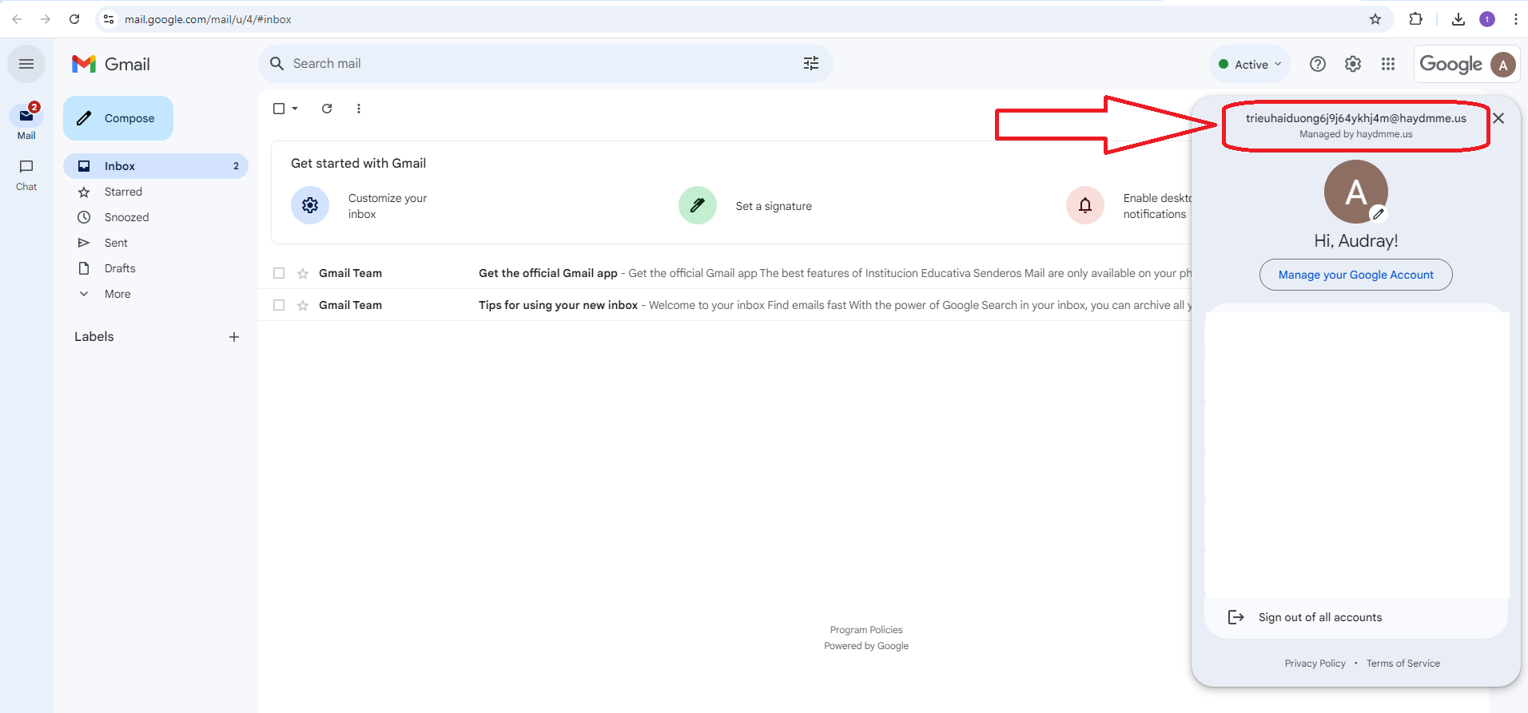
Task: Open the Google apps grid icon
Action: 1387,65
